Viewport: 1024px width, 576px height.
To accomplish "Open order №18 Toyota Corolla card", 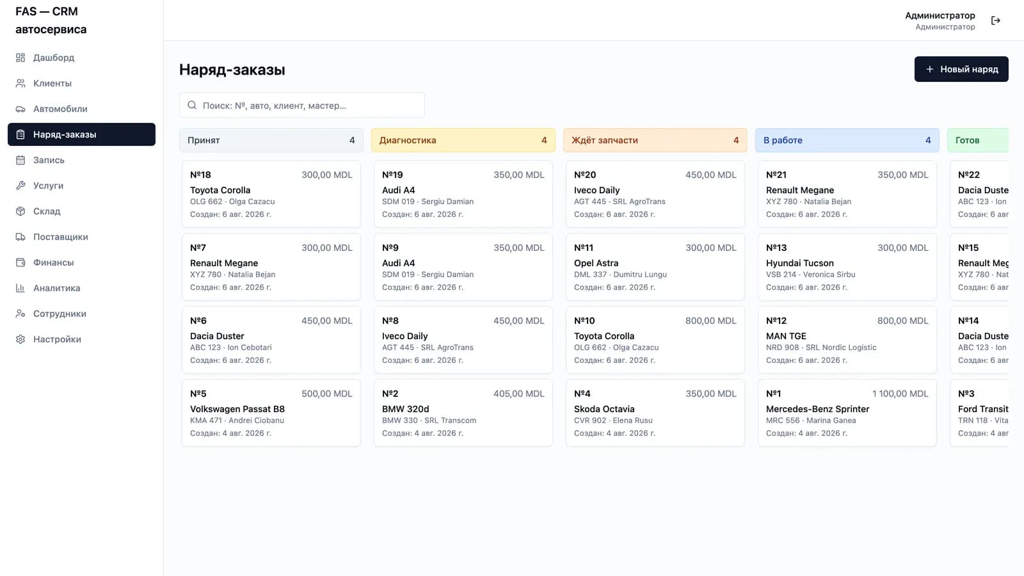I will (x=271, y=194).
